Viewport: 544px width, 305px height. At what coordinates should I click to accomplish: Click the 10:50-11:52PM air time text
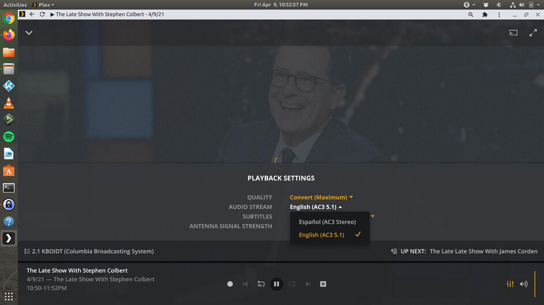(x=47, y=288)
